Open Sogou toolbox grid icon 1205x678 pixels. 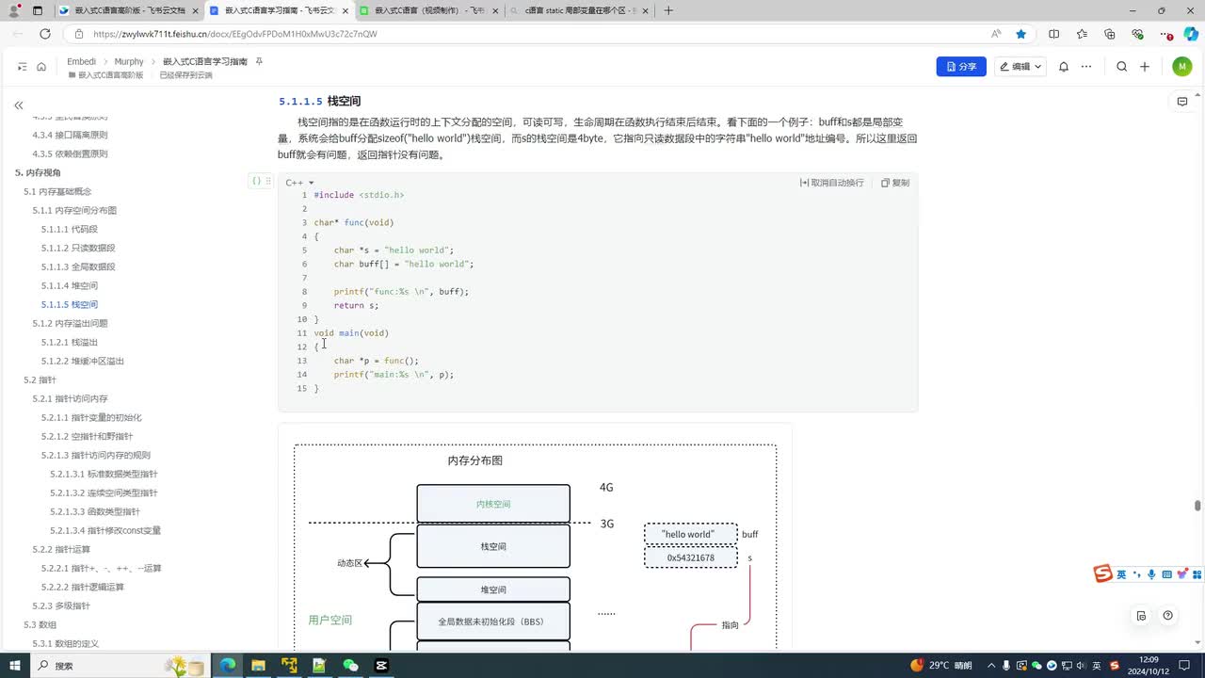coord(1196,574)
